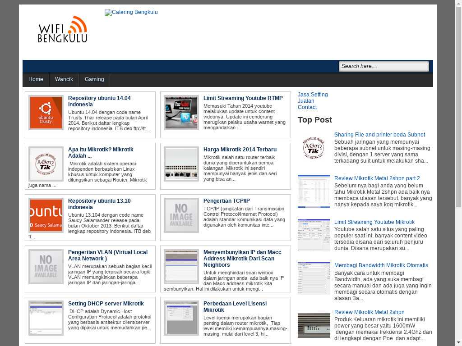Click text "Banyak cara untuk membagi"
The height and width of the screenshot is (346, 462).
click(369, 273)
